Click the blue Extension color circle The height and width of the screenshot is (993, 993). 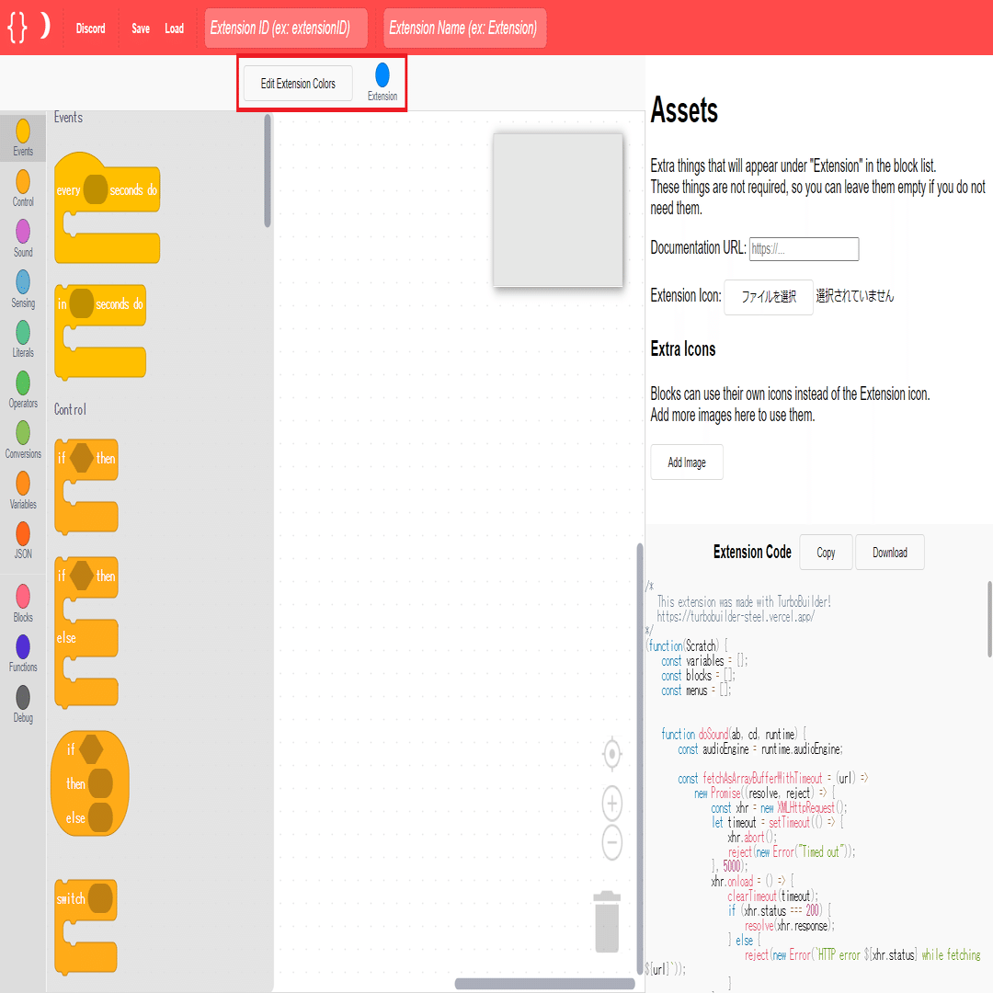click(x=382, y=74)
